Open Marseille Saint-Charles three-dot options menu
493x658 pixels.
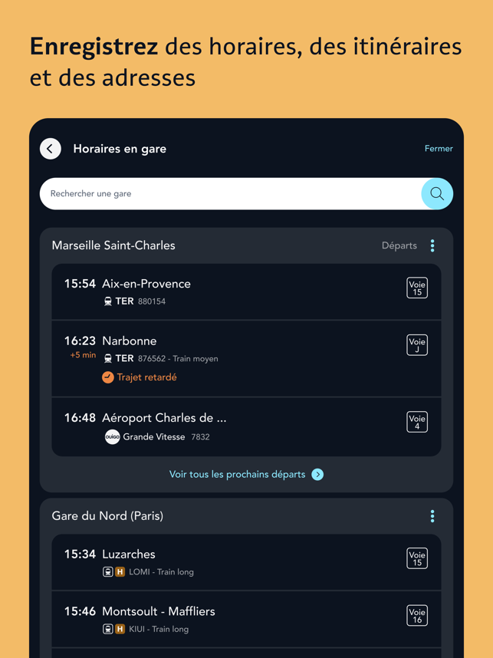pyautogui.click(x=432, y=245)
